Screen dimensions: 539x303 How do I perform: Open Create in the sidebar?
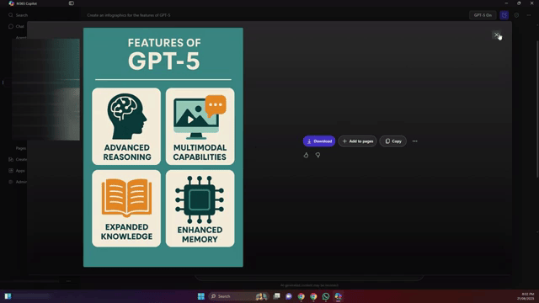pos(18,159)
